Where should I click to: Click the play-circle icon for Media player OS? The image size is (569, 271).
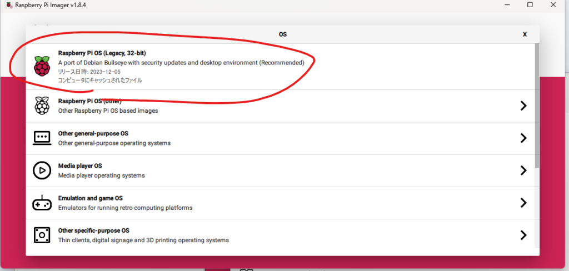(42, 170)
